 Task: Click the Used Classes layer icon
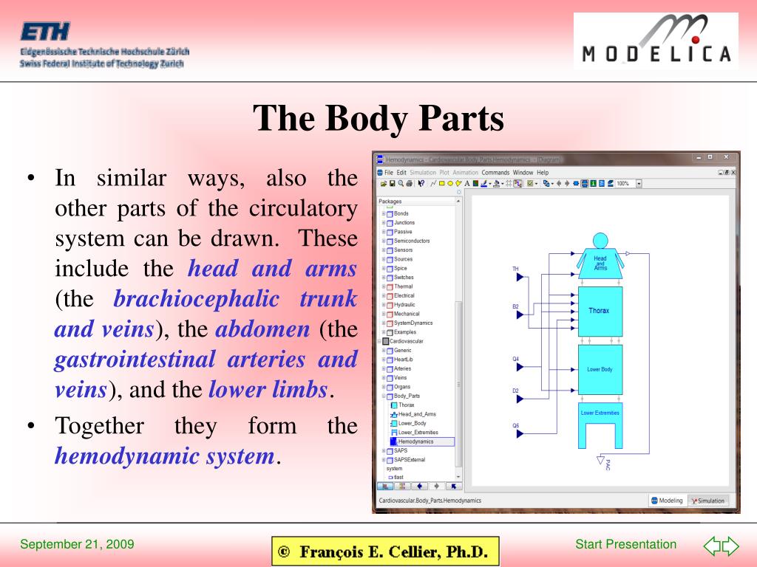[610, 183]
